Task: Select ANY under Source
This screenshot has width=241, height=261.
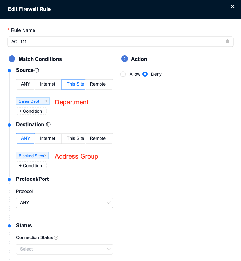Action: 25,84
